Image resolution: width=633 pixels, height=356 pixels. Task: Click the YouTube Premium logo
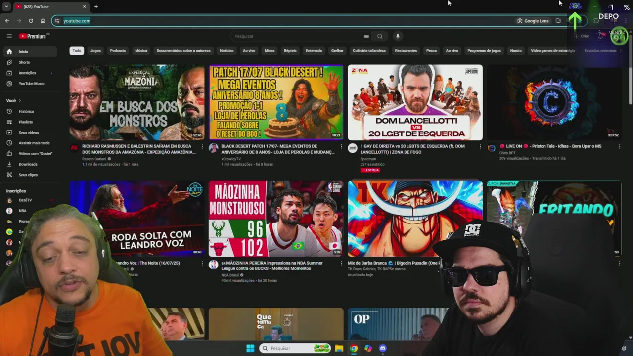[34, 36]
